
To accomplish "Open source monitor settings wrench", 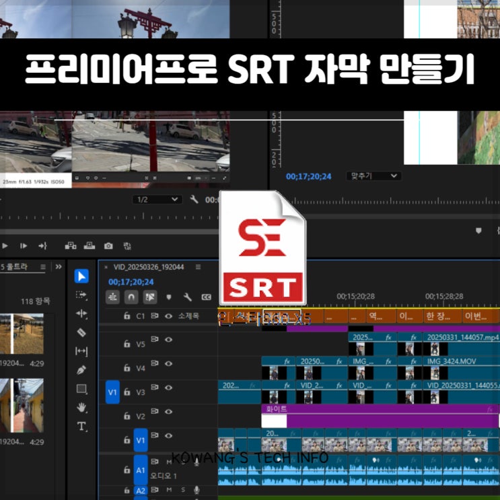I will 194,200.
